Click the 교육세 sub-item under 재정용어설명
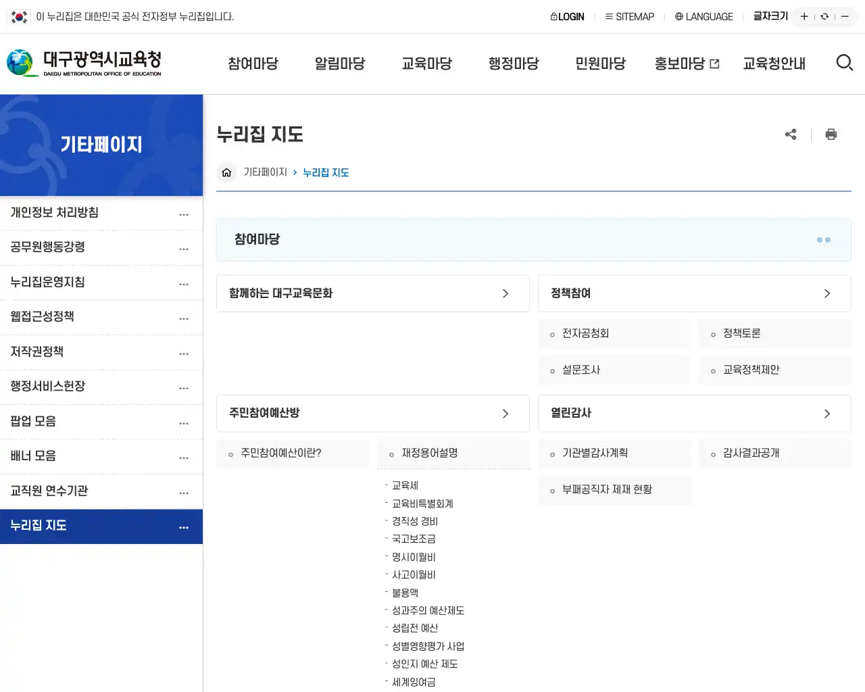This screenshot has height=692, width=865. pyautogui.click(x=405, y=485)
